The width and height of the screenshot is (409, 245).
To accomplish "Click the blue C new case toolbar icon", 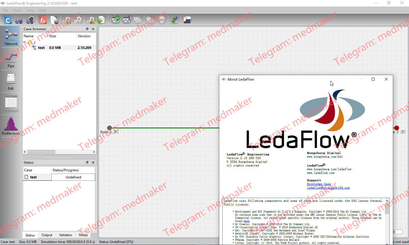I will 8,20.
